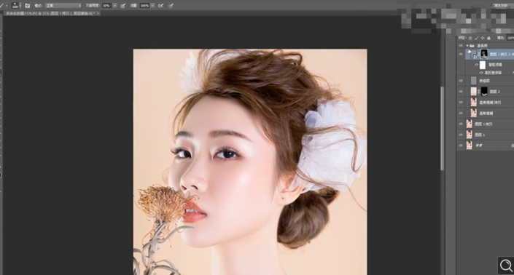The width and height of the screenshot is (514, 275).
Task: Hide the 高斯模糊 拷贝 layer
Action: [x=461, y=103]
